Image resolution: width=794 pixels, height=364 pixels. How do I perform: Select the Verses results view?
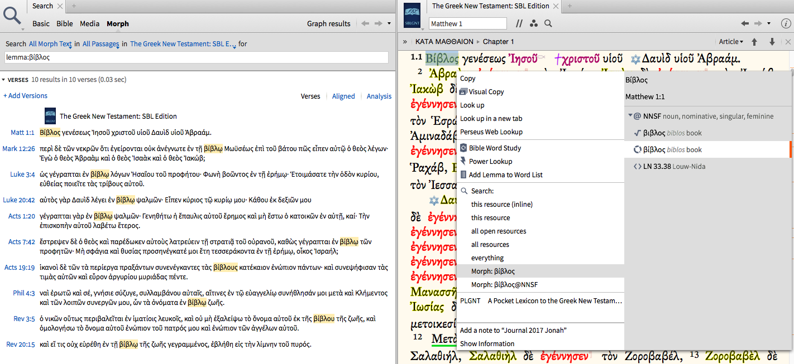click(310, 96)
